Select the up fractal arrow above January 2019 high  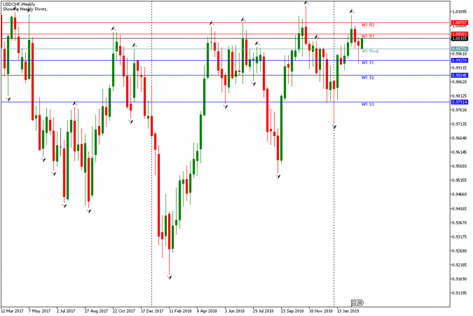point(352,11)
